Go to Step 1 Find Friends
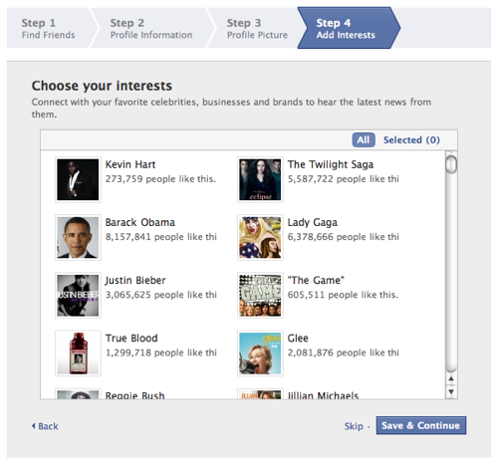Viewport: 498px width, 466px height. pos(49,28)
